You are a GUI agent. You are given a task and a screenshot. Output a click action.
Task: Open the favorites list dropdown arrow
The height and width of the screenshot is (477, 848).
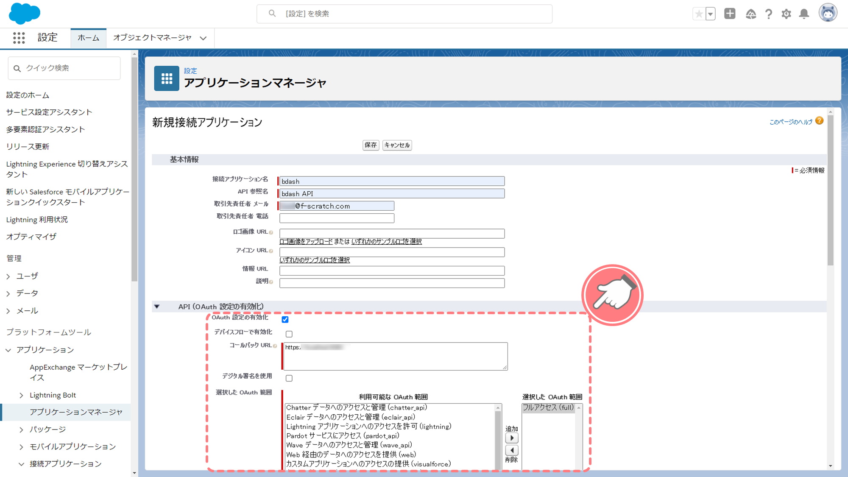click(711, 14)
